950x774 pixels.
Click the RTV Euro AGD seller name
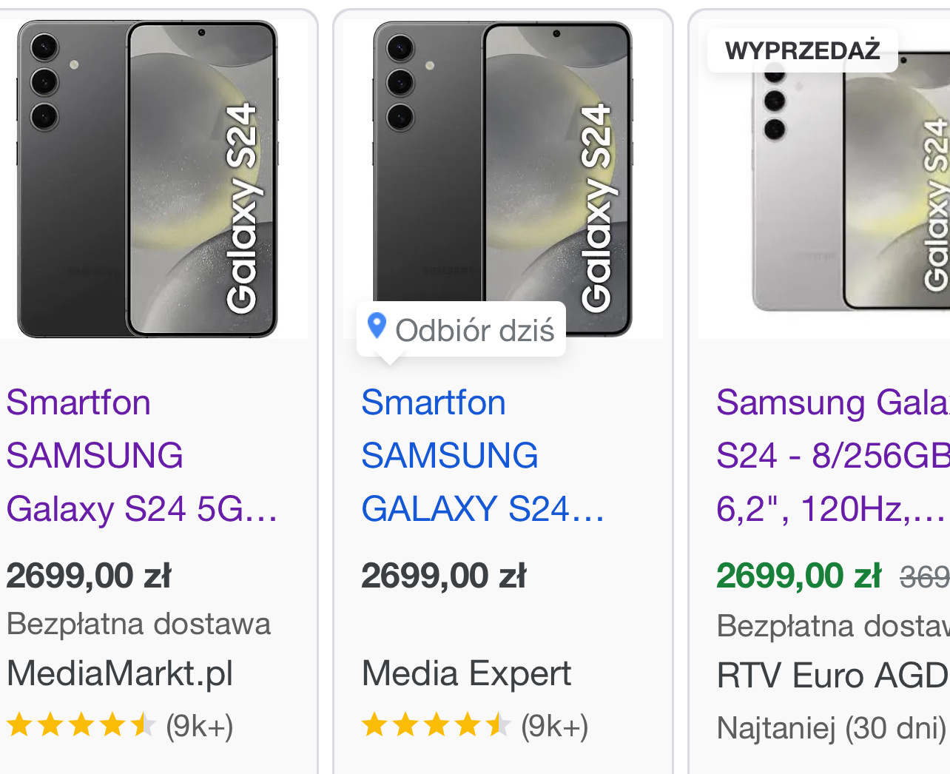(x=832, y=676)
